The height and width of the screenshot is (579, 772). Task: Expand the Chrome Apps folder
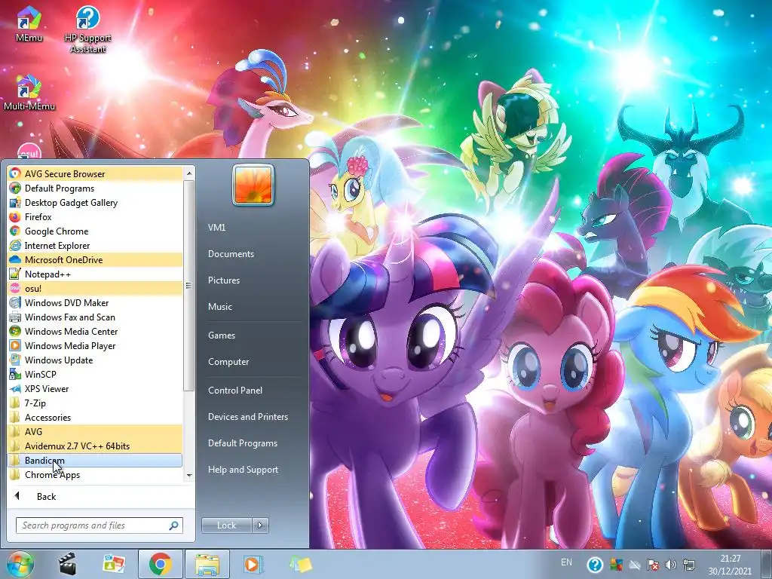(x=95, y=474)
